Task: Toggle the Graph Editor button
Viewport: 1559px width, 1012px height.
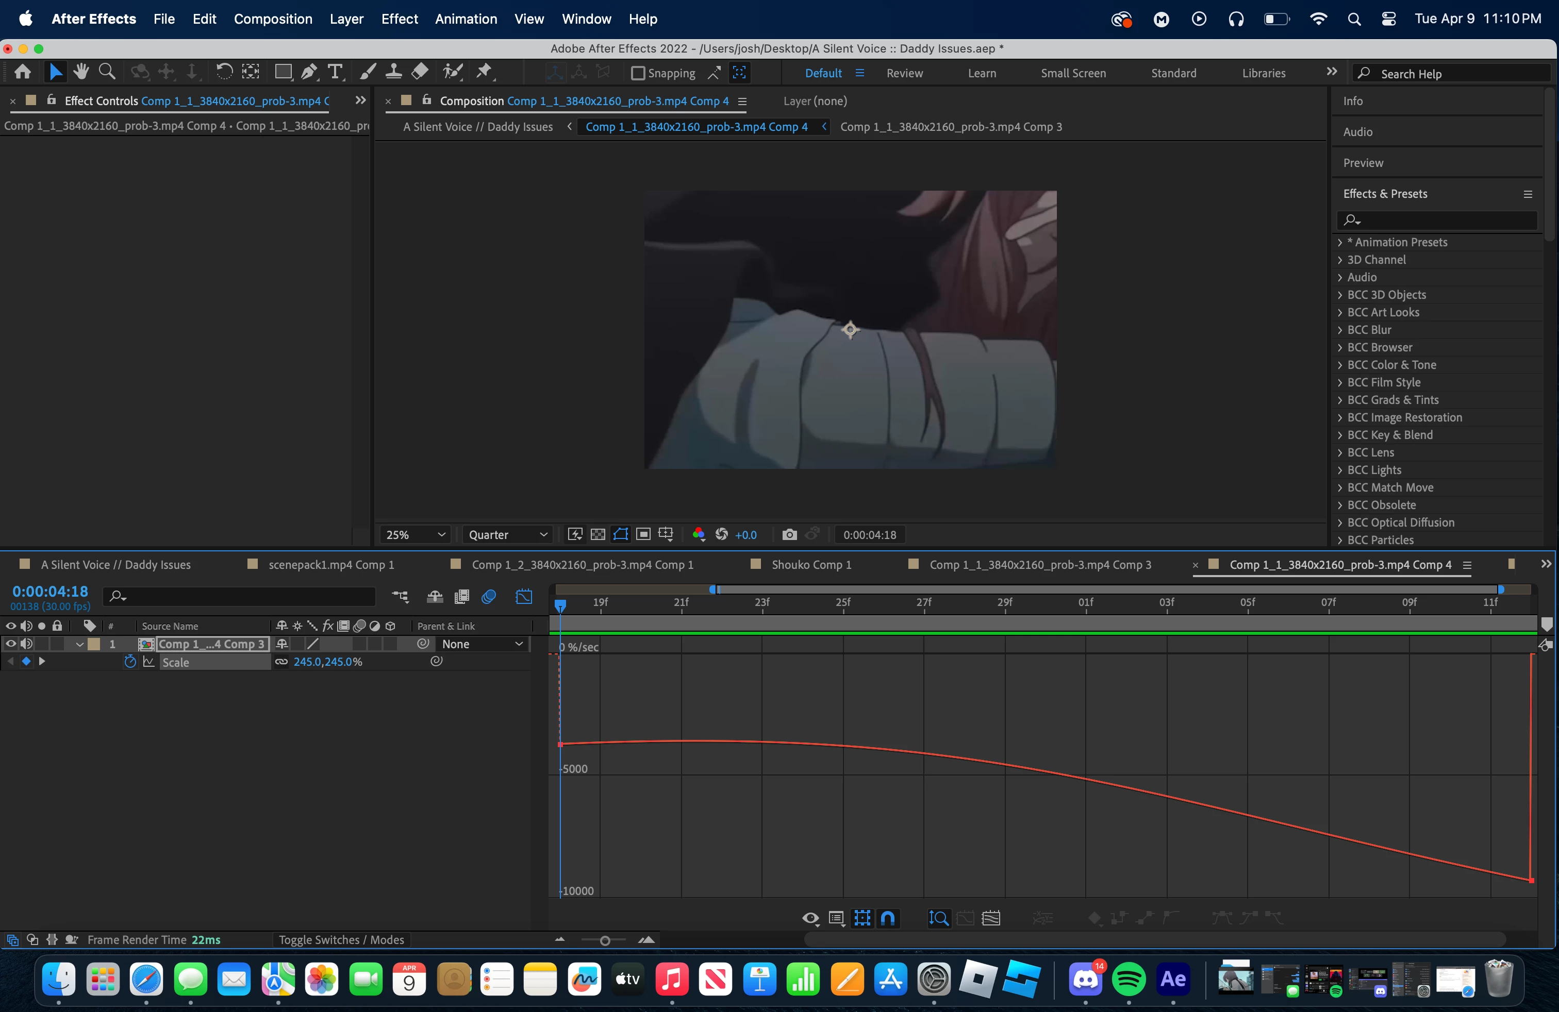Action: [x=524, y=596]
